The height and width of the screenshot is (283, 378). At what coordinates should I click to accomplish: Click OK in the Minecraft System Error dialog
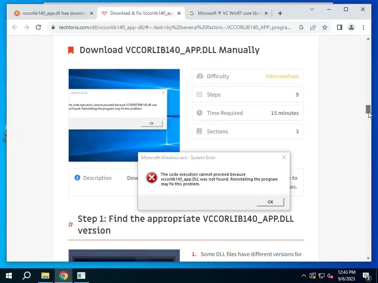pyautogui.click(x=270, y=202)
